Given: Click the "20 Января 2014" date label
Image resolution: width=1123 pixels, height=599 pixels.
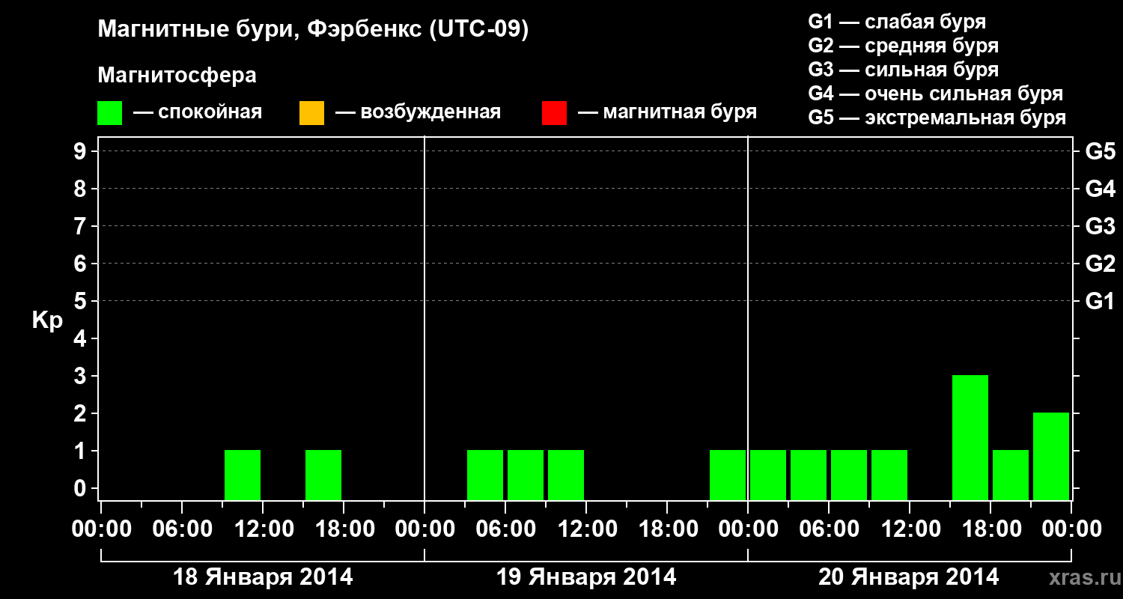Looking at the screenshot, I should click(908, 577).
